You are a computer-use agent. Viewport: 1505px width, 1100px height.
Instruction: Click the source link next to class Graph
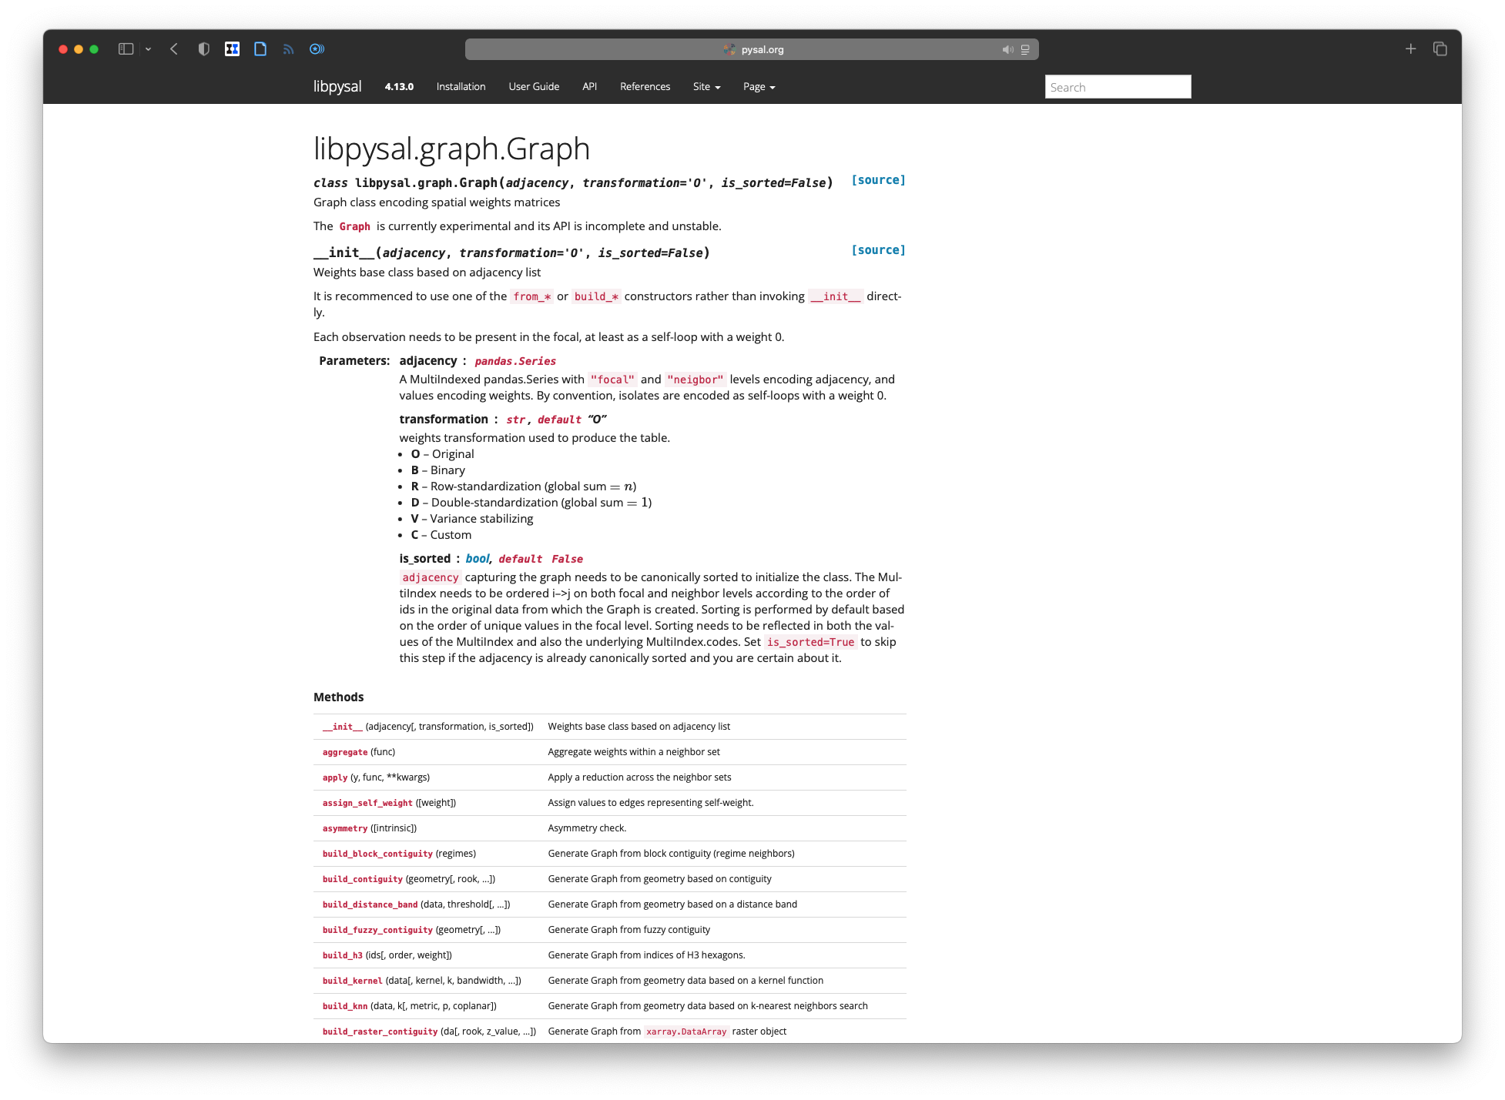[x=878, y=180]
